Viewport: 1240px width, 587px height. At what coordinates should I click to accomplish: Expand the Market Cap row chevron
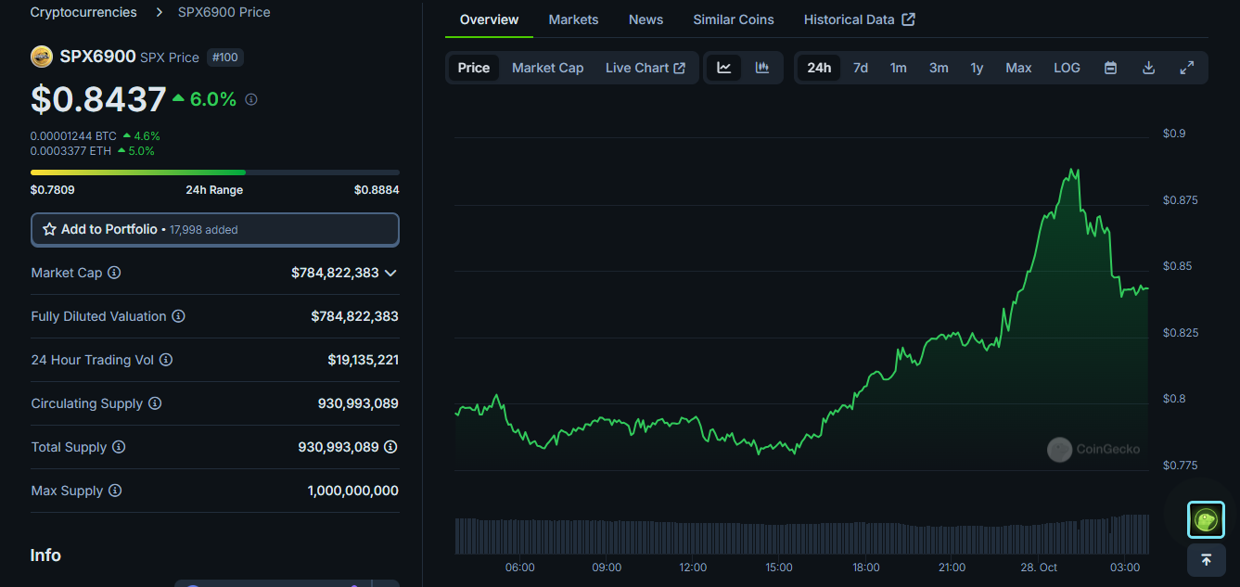(x=390, y=274)
